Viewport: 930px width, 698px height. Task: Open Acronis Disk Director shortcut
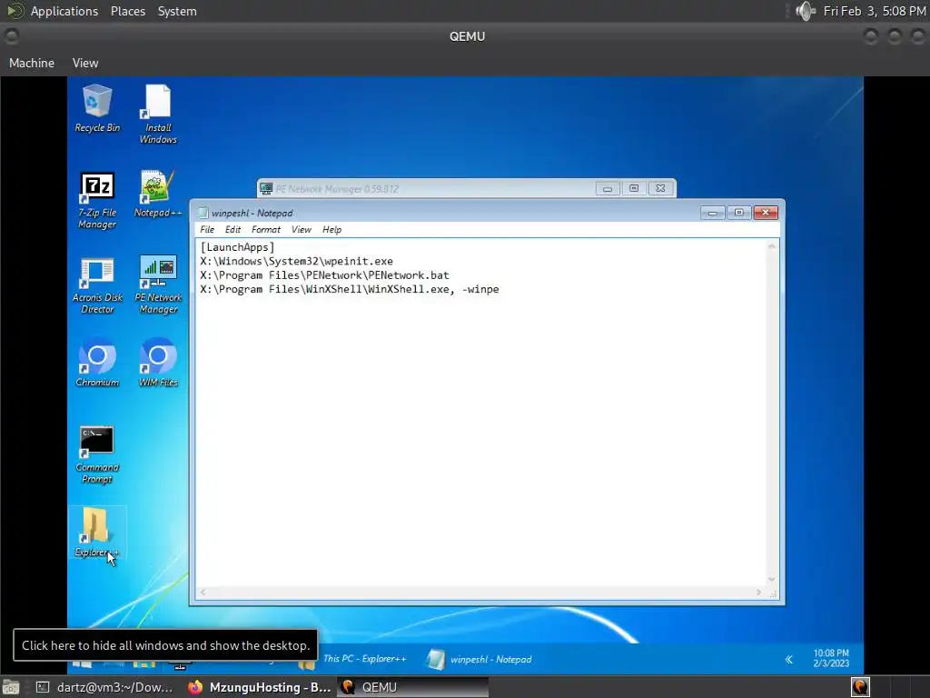pos(97,285)
